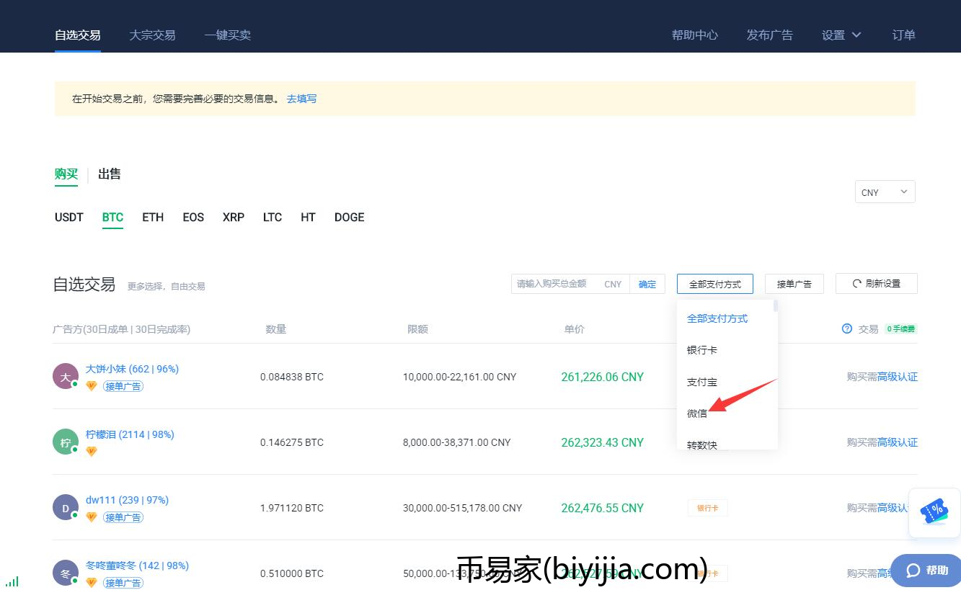Click 接单广告 tag under 冬咚董咚冬
Viewport: 961px width, 590px height.
point(123,582)
